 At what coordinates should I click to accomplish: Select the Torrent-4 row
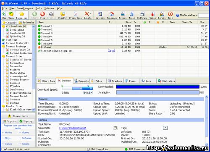coord(123,37)
